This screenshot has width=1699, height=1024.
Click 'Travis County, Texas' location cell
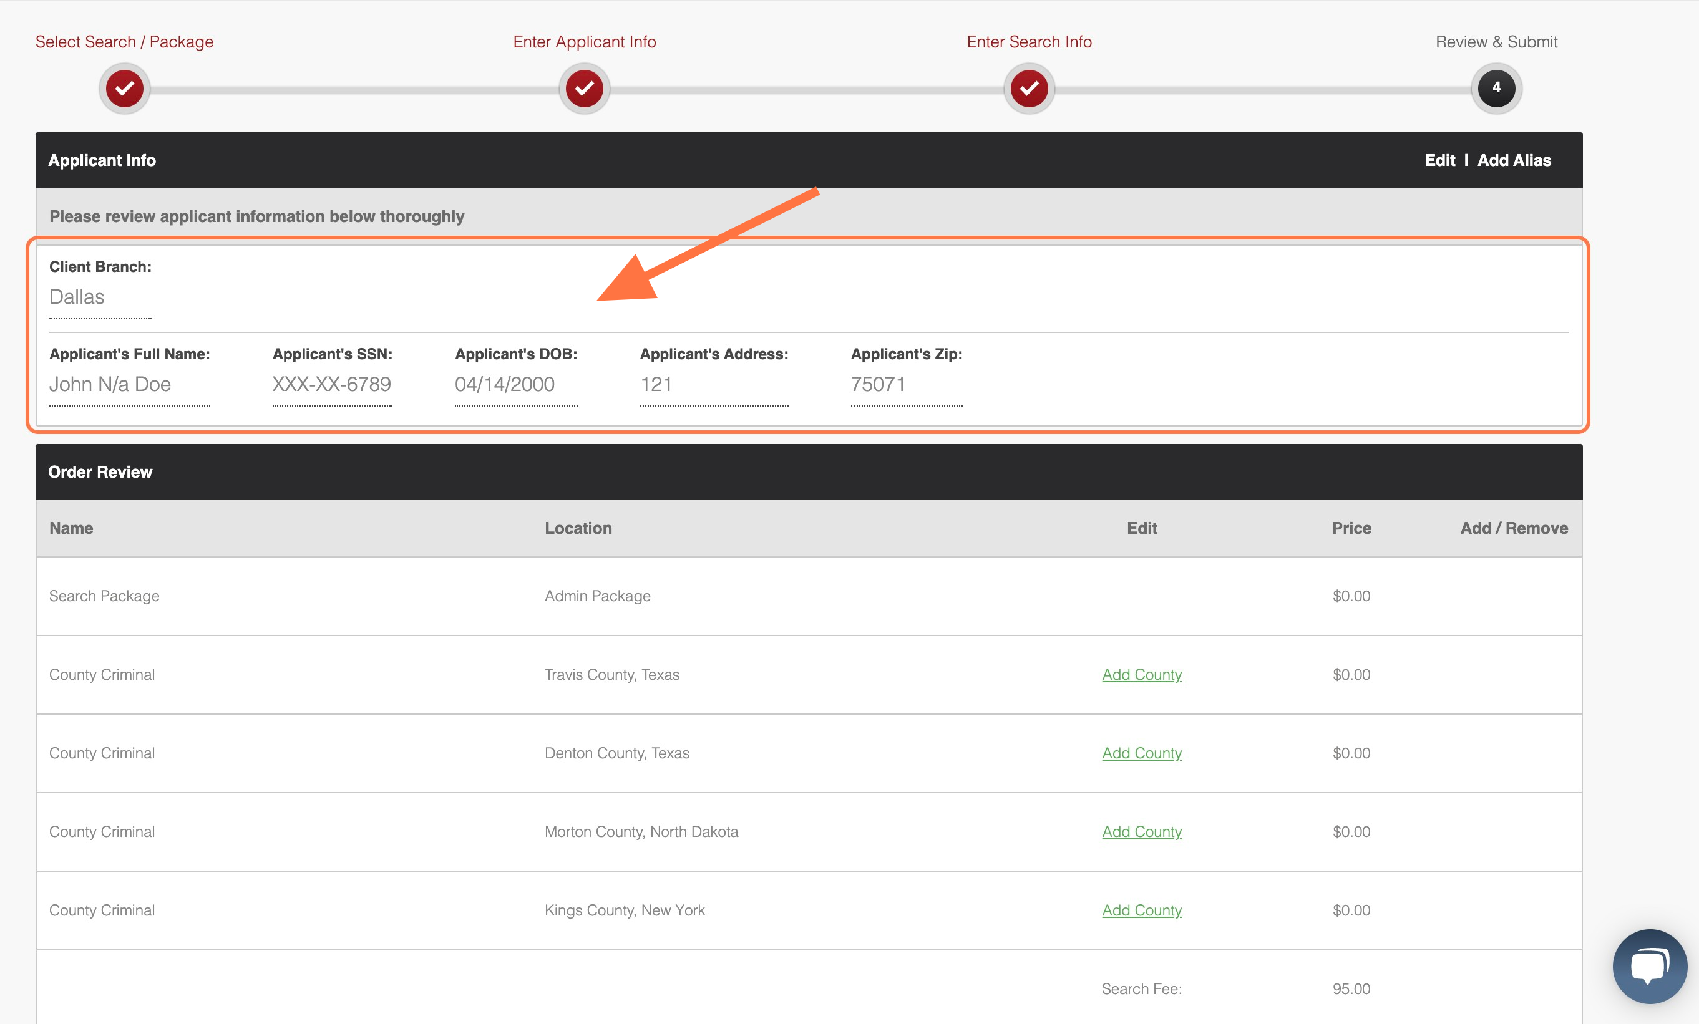[611, 675]
